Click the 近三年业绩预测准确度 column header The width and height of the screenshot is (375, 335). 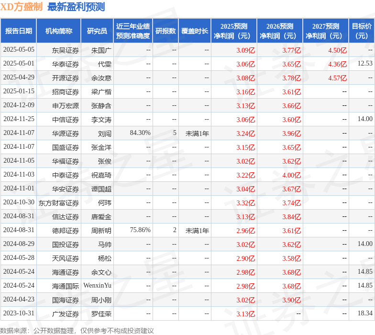tap(133, 31)
